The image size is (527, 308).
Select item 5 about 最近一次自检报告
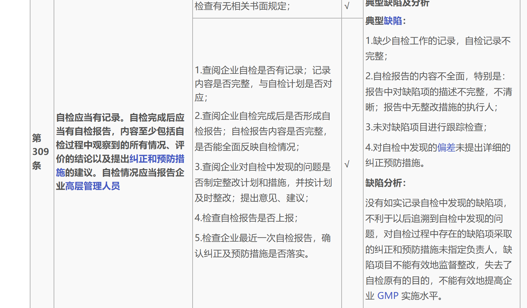point(263,246)
